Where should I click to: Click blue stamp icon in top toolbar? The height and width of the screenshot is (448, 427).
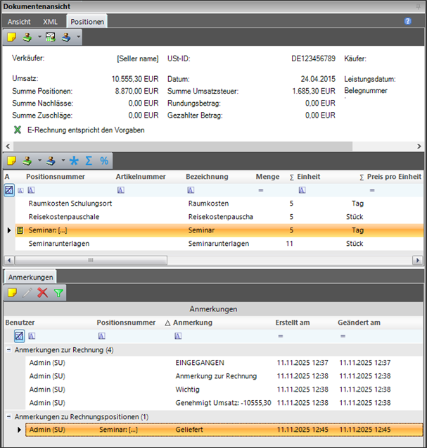[66, 37]
